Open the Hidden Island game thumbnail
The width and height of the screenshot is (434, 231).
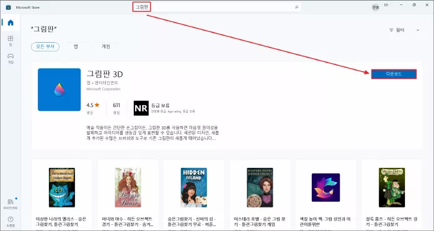point(193,188)
